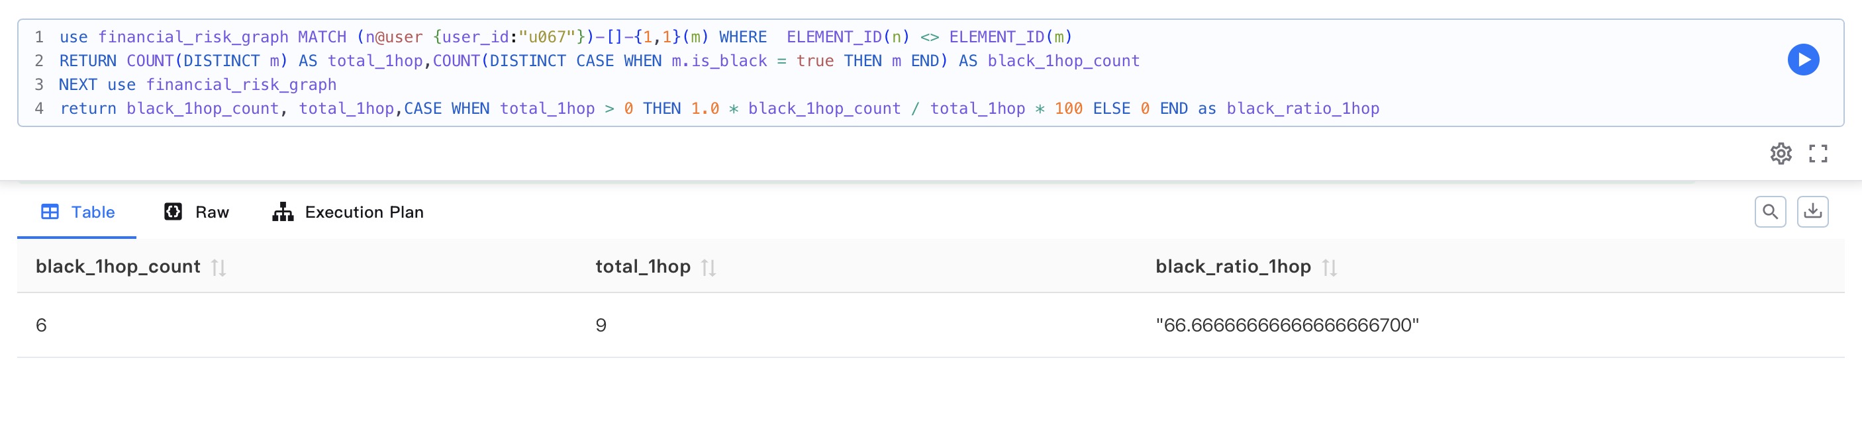This screenshot has width=1862, height=446.
Task: Download the query results
Action: [x=1812, y=212]
